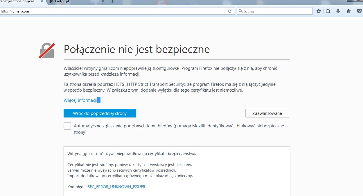Image resolution: width=363 pixels, height=196 pixels.
Task: Click the Zaawansowane button
Action: pyautogui.click(x=267, y=113)
